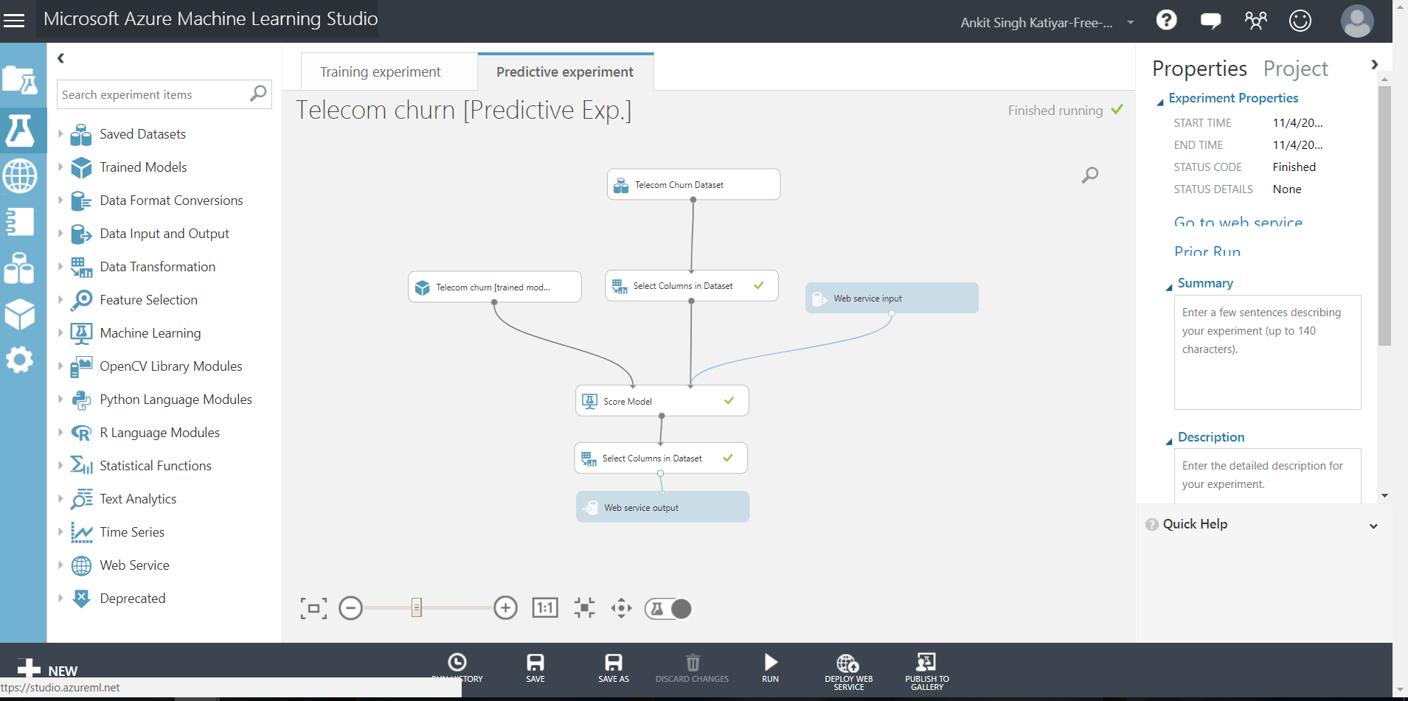
Task: Zoom out with the minus button
Action: [x=350, y=608]
